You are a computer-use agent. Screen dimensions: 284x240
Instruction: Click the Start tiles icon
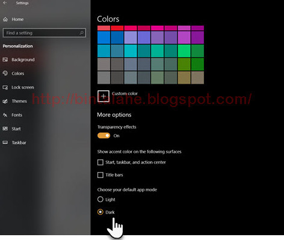(5, 129)
